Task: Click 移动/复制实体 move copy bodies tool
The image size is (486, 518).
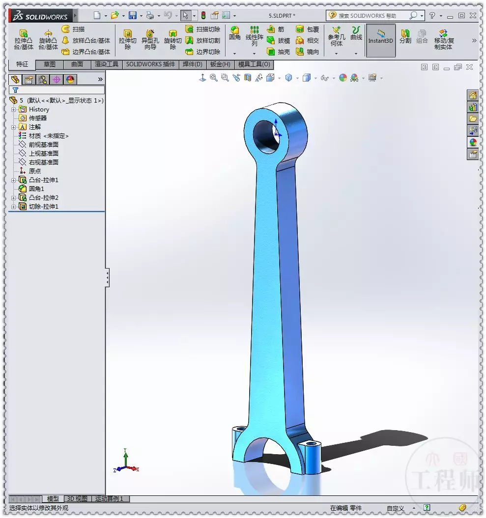Action: 444,40
